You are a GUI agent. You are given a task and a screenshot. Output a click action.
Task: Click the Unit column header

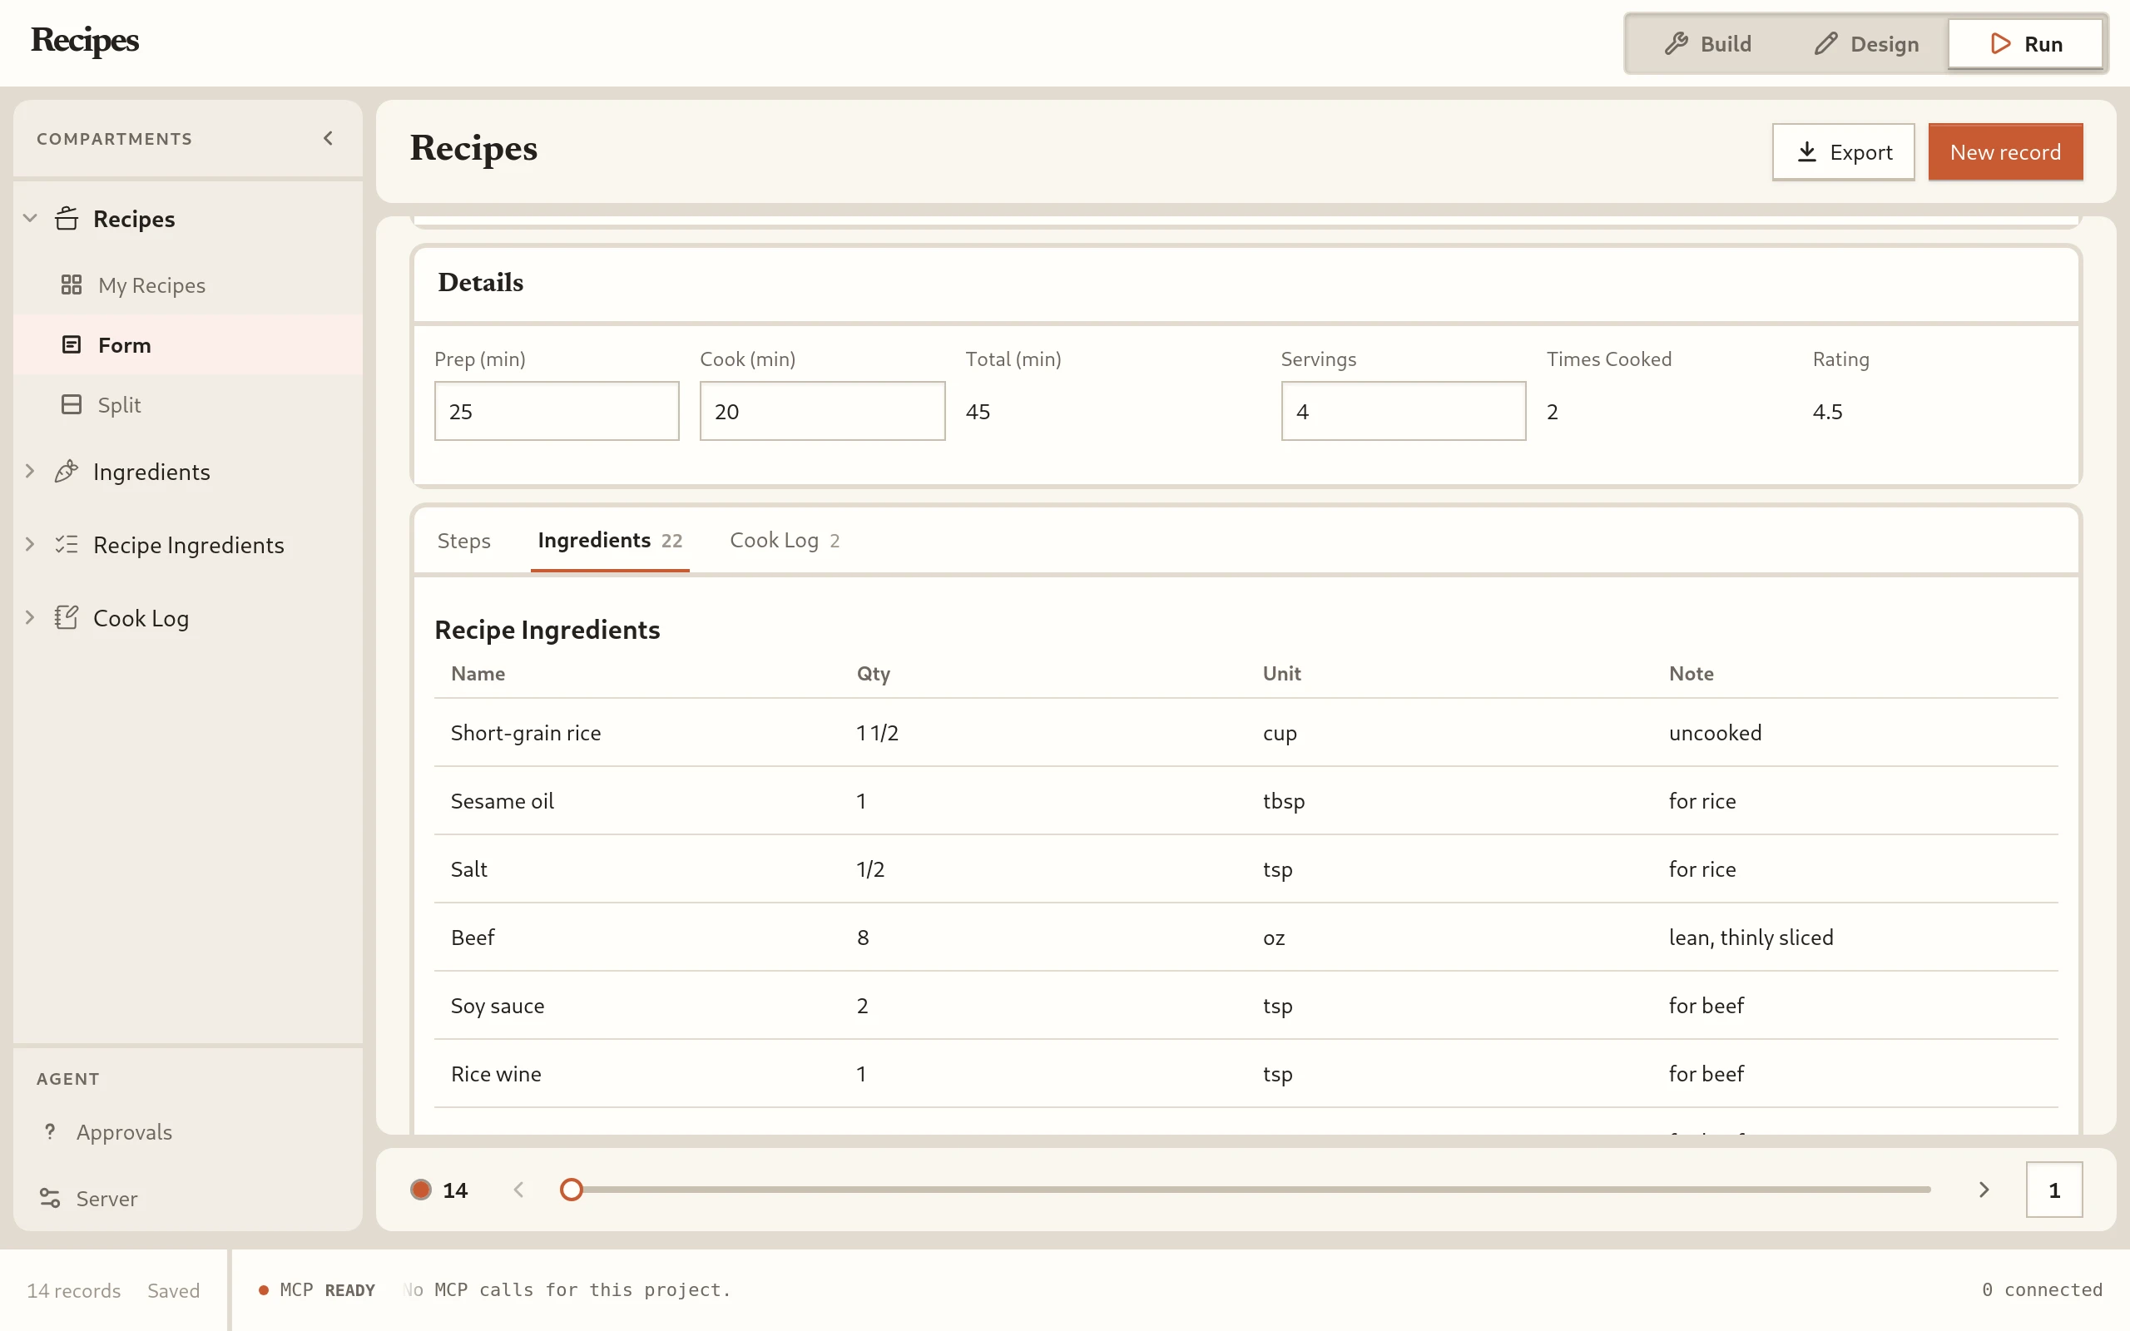[1281, 674]
